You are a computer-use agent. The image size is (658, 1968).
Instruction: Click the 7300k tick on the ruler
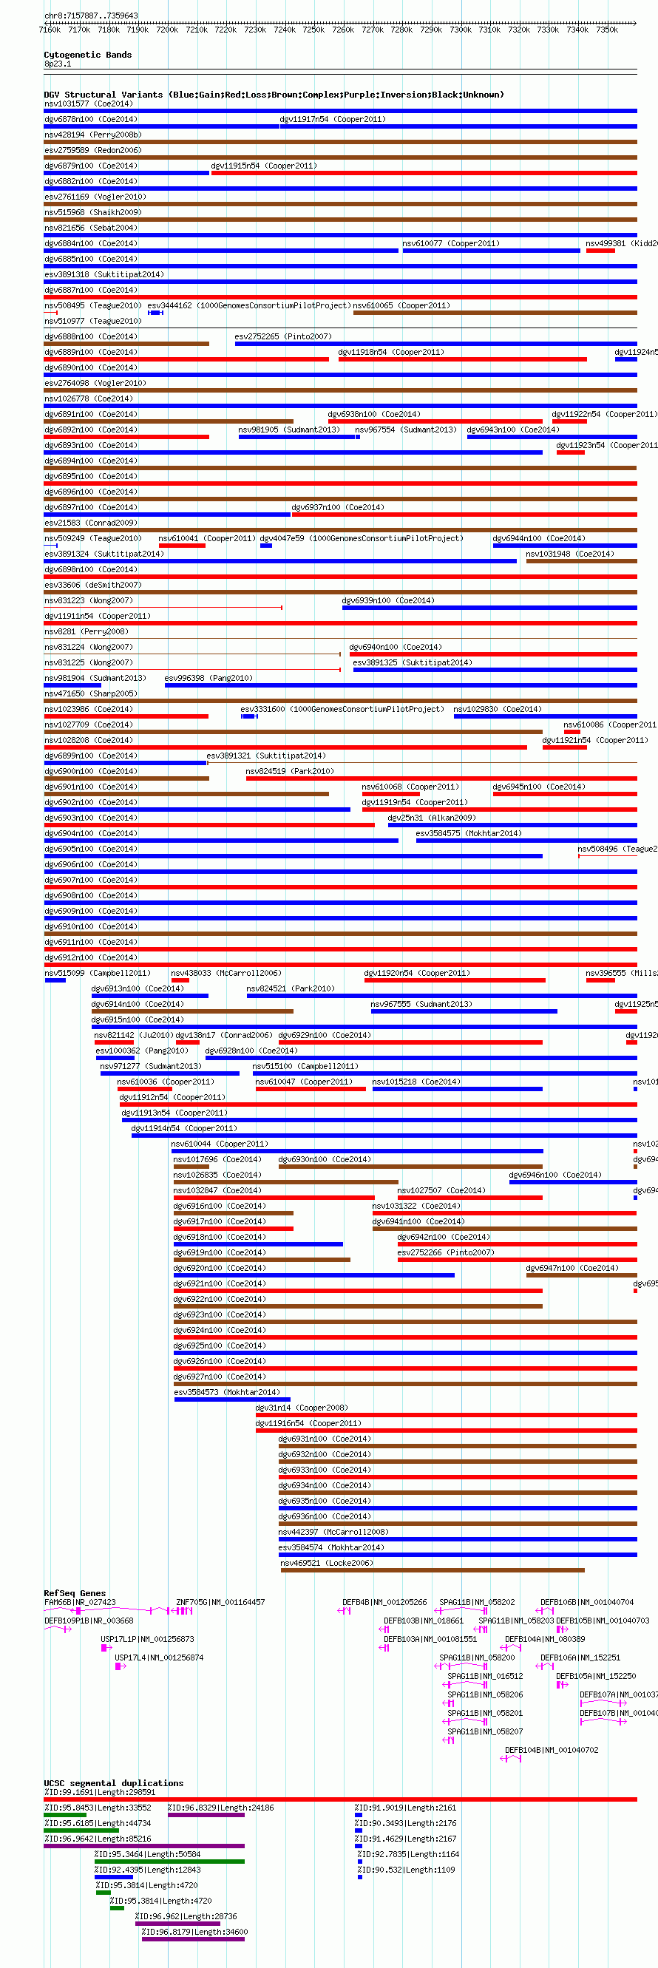(x=460, y=30)
